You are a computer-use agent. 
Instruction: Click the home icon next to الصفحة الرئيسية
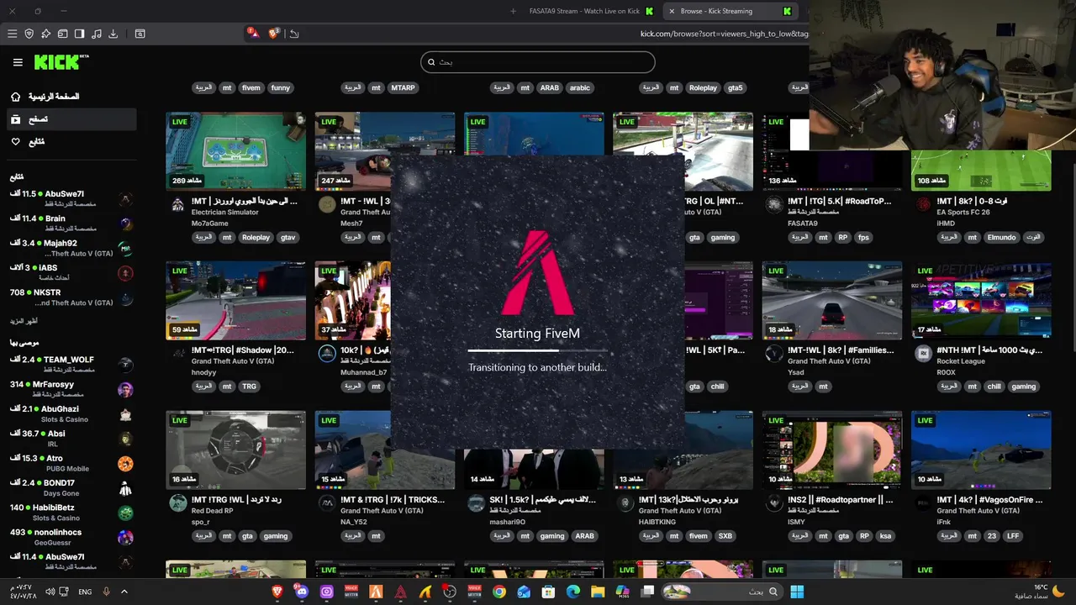point(16,97)
